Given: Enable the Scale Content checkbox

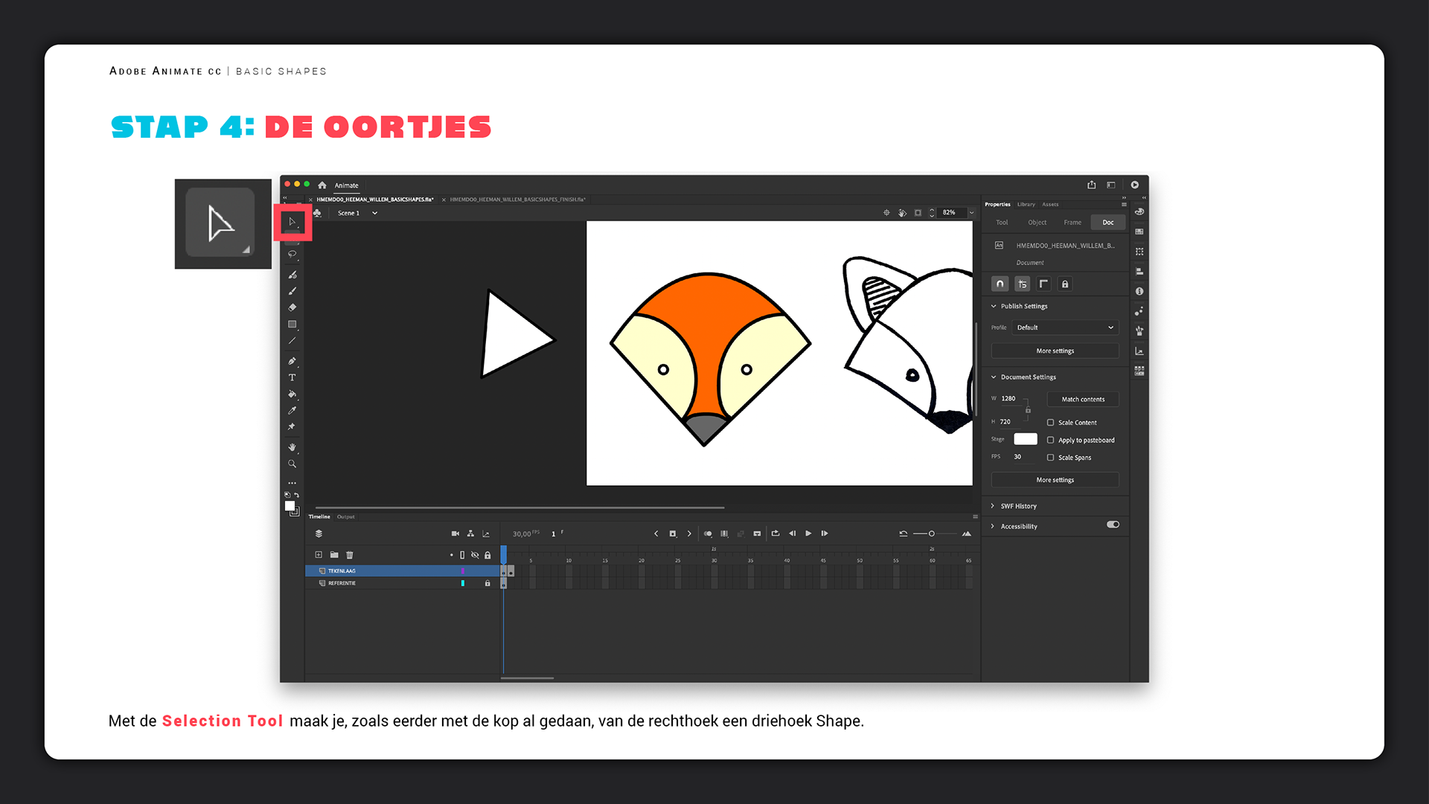Looking at the screenshot, I should [x=1050, y=423].
